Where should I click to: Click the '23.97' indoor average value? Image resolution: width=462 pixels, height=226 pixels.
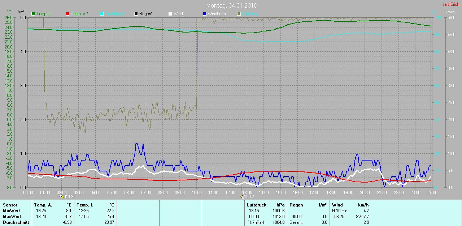(x=109, y=222)
